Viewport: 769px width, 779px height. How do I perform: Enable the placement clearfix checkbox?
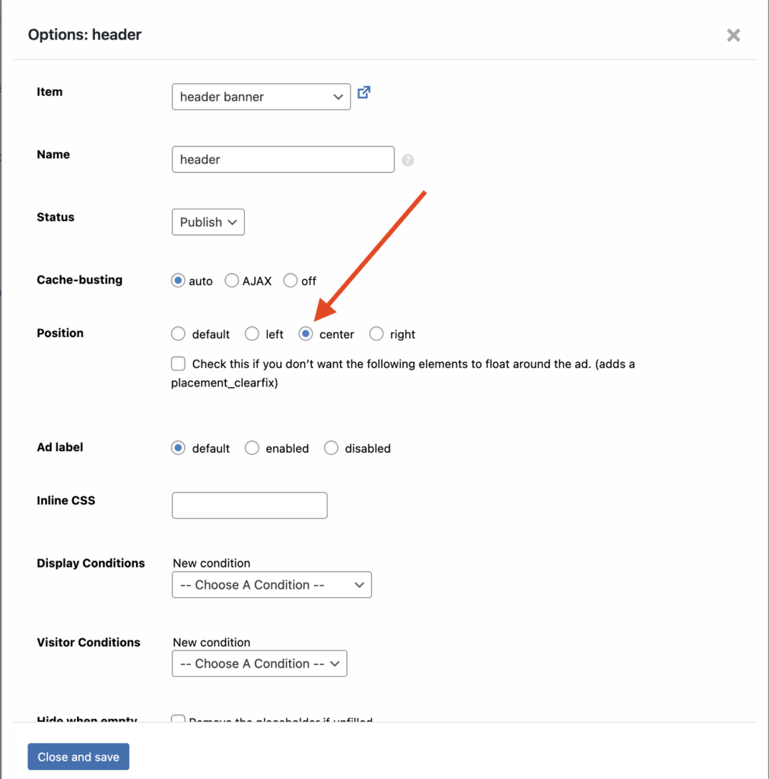coord(179,364)
